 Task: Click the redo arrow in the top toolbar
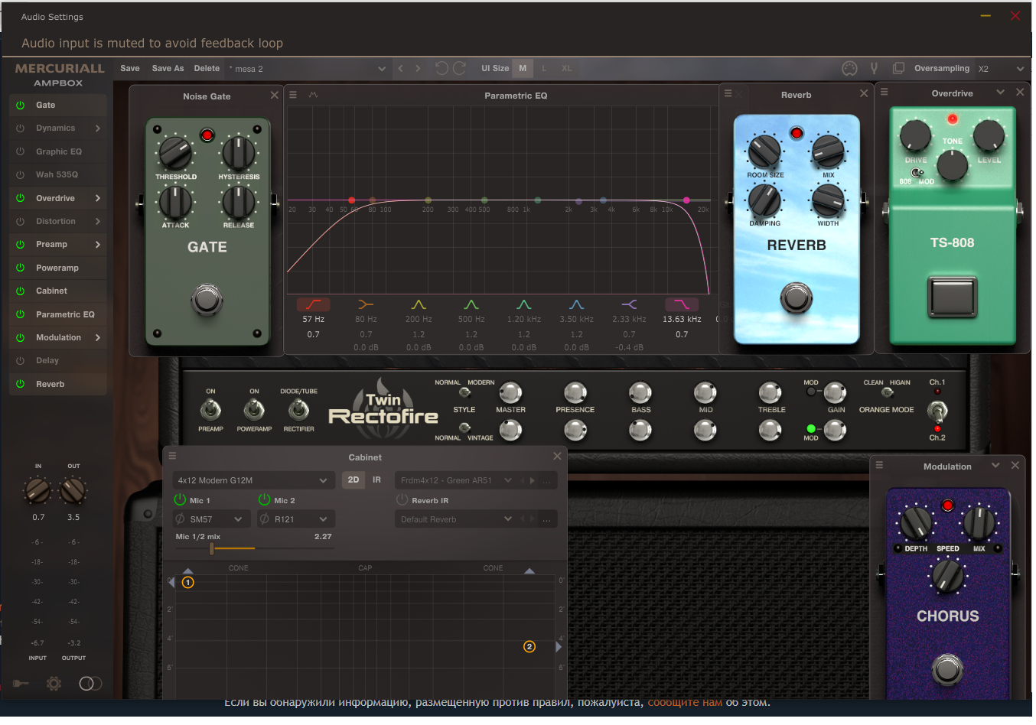[460, 68]
